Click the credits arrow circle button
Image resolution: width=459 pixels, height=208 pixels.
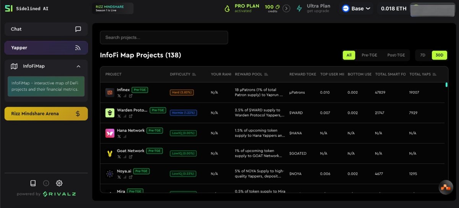(286, 8)
